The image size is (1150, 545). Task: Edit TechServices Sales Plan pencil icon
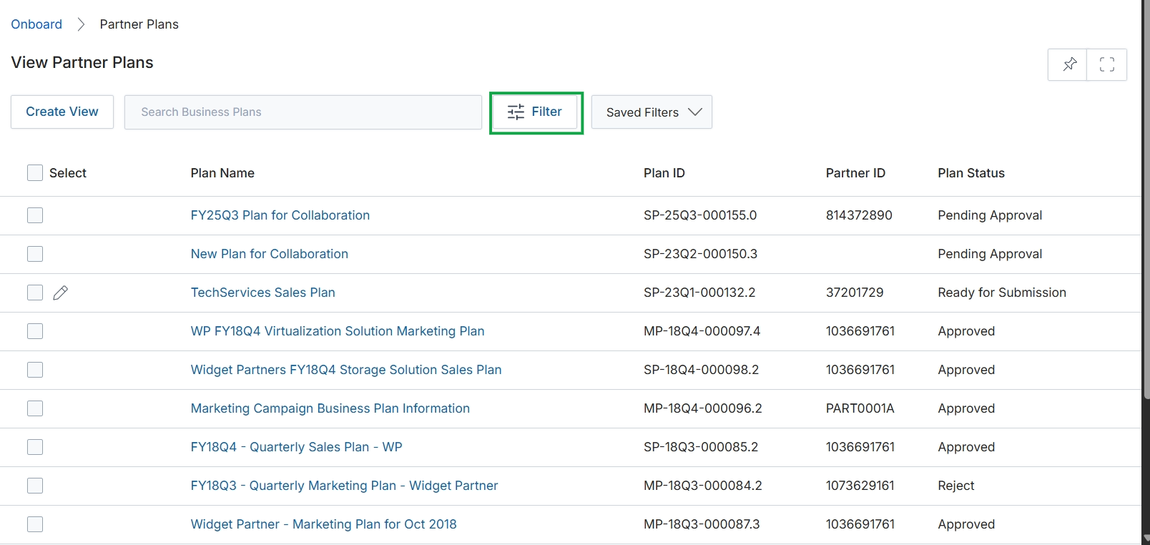pyautogui.click(x=61, y=293)
